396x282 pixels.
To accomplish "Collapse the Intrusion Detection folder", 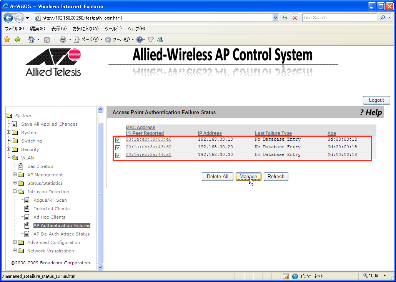I will [15, 191].
